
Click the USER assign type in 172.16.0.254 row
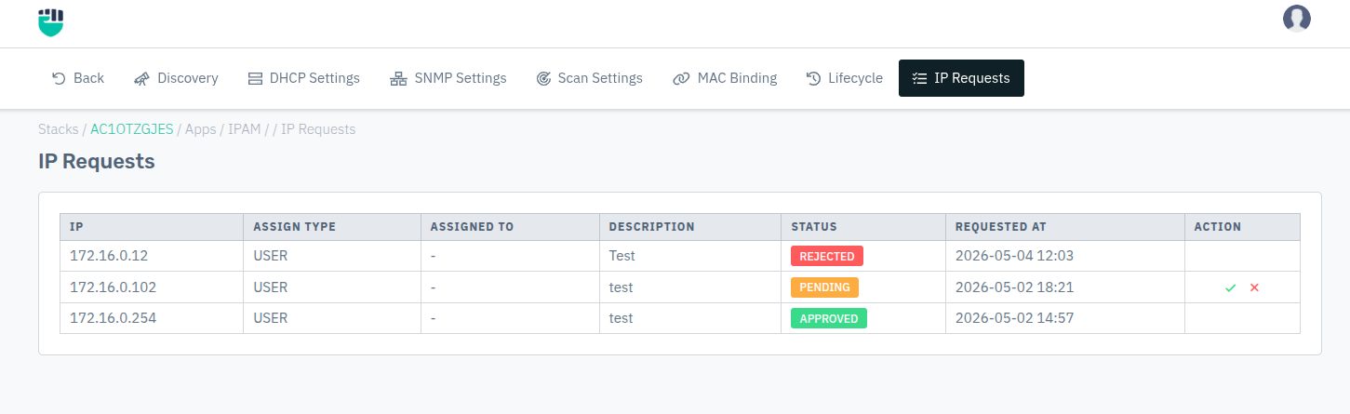pos(271,318)
